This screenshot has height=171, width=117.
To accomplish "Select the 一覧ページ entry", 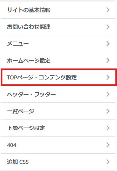I will pos(58,111).
